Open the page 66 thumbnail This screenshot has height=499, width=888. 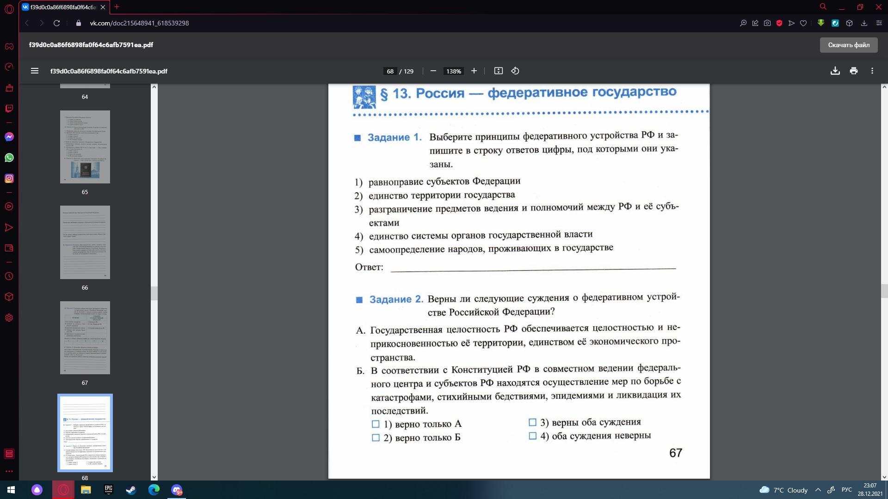point(85,242)
